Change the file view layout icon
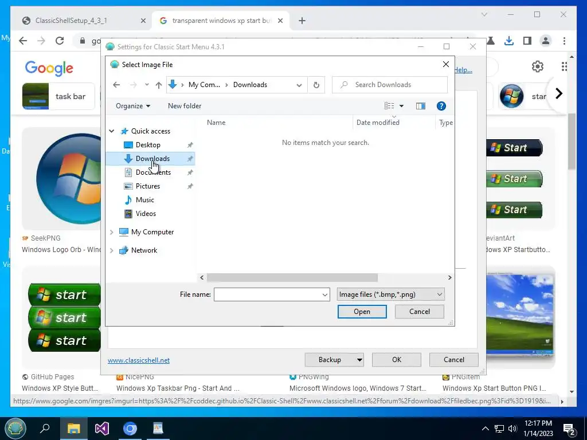The image size is (587, 440). pyautogui.click(x=389, y=106)
